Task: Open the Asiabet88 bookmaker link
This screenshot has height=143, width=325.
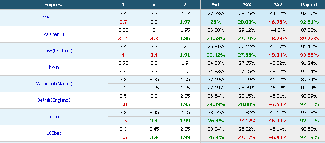Action: tap(54, 34)
